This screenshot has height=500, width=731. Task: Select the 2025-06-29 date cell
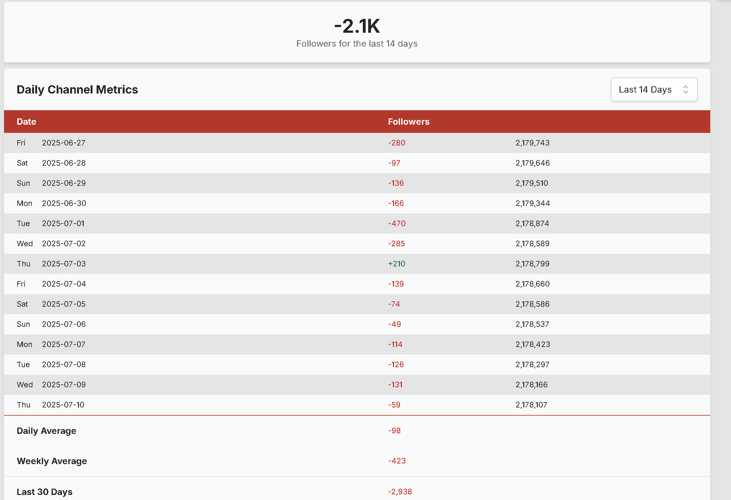click(64, 183)
